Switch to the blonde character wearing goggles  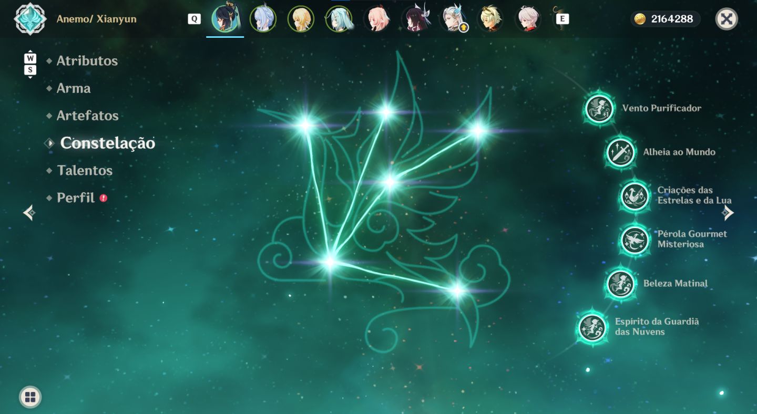[490, 19]
